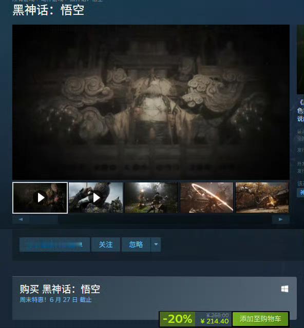304x328 pixels.
Task: Click the game title 黑神话：悟空 heading
Action: (x=48, y=10)
